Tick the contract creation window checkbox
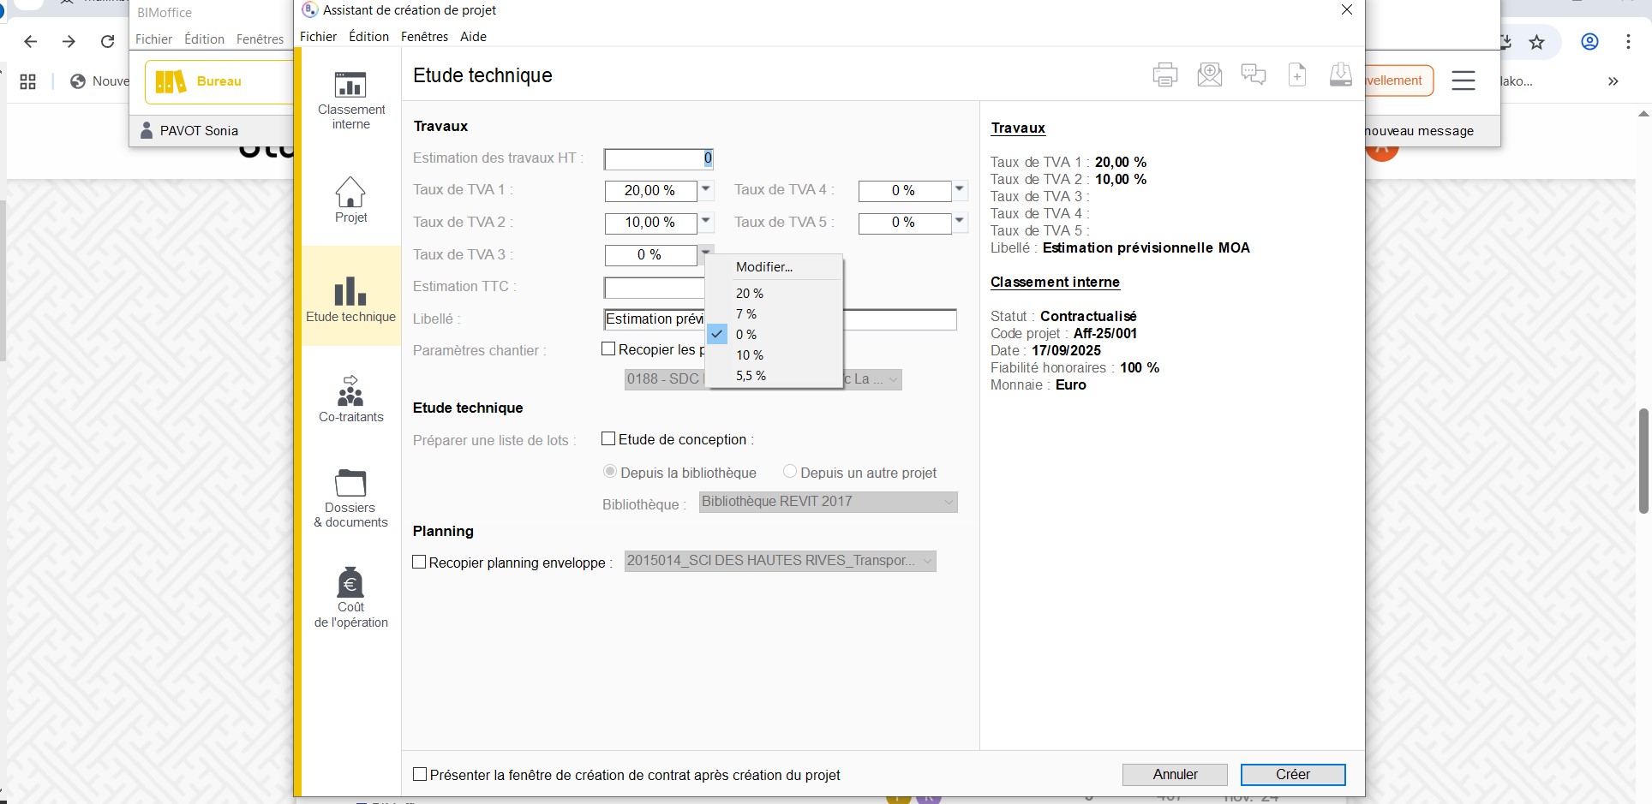 (x=420, y=775)
